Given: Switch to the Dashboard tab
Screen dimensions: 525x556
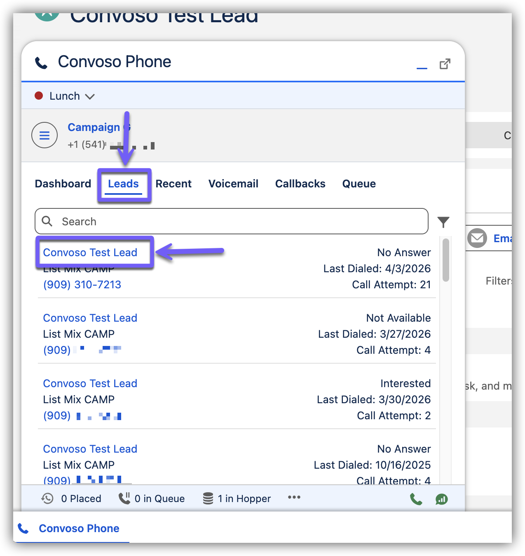Looking at the screenshot, I should 63,184.
